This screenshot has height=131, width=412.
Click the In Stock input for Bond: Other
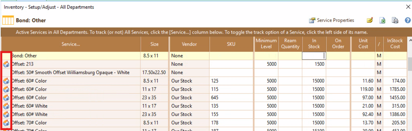(x=314, y=56)
